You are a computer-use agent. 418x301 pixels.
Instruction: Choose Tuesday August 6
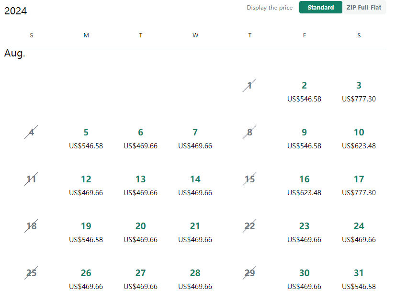point(140,138)
